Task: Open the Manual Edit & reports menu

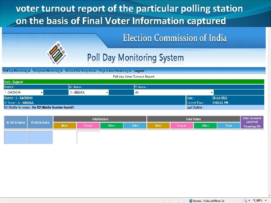Action: 81,71
